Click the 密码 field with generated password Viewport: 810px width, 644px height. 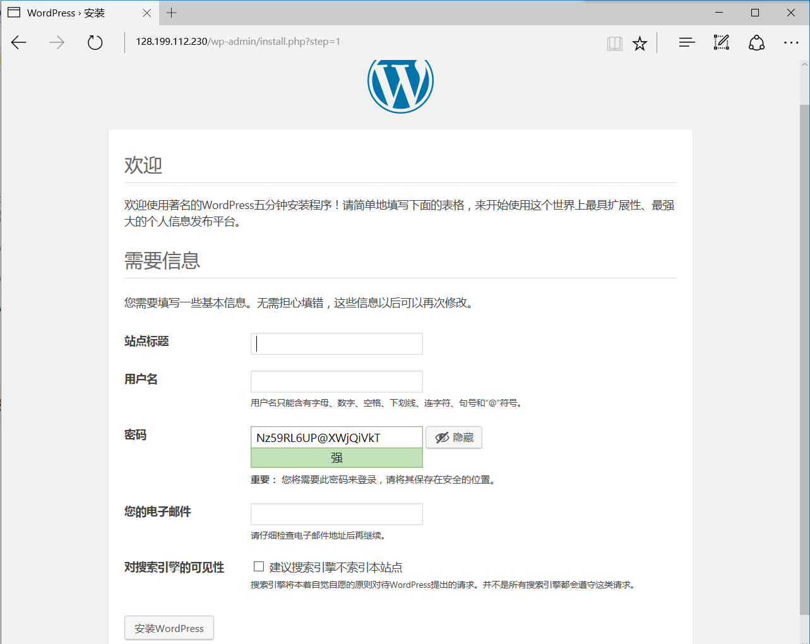pyautogui.click(x=337, y=438)
